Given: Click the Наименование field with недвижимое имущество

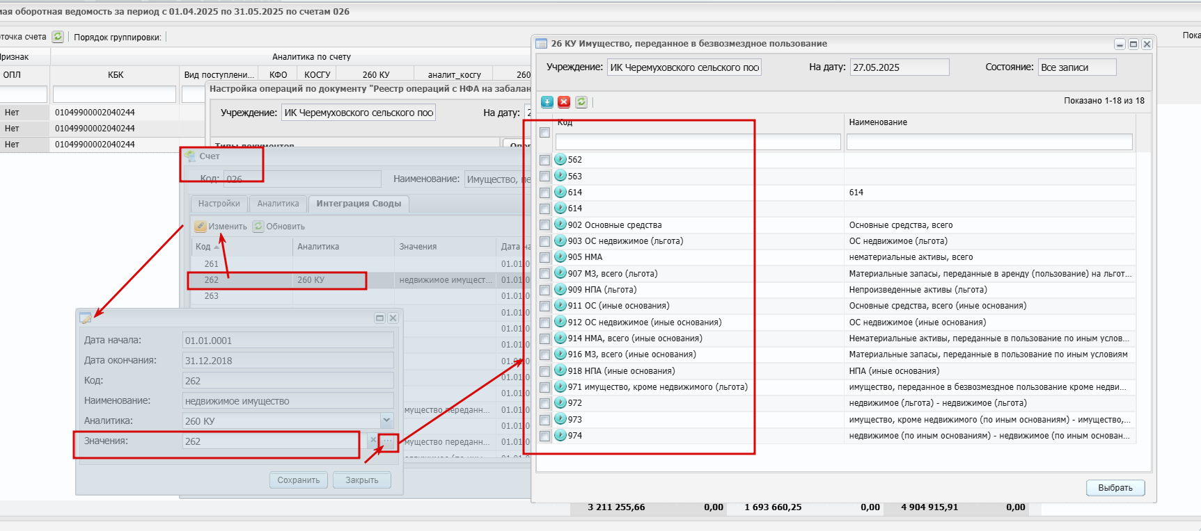Looking at the screenshot, I should click(288, 400).
